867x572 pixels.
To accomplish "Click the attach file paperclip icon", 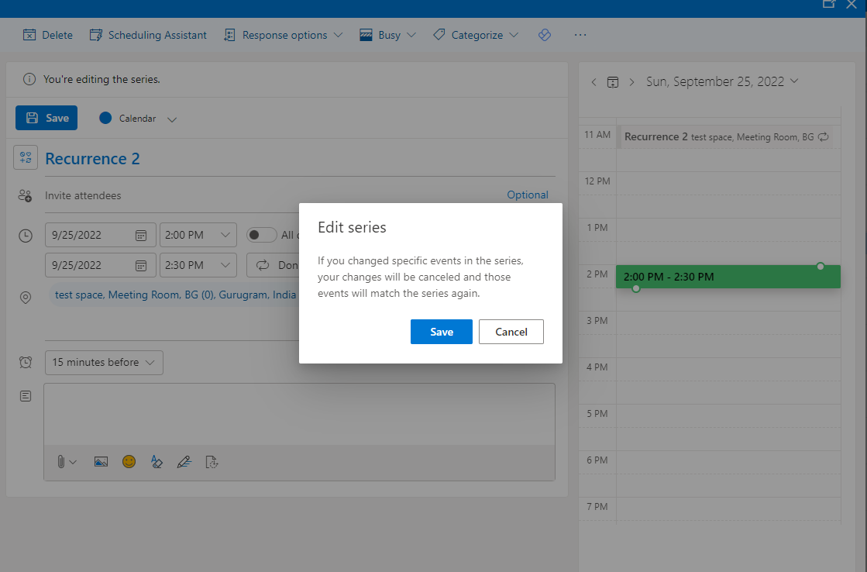I will click(x=62, y=461).
